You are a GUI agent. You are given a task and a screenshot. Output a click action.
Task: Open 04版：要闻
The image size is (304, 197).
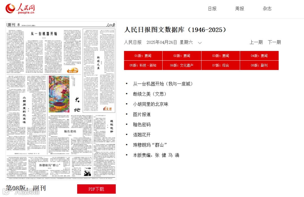[x=259, y=55]
